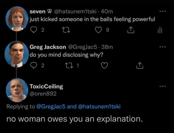The width and height of the screenshot is (174, 133).
Task: Open more menu on ToxicCeiling's tweet
Action: (163, 86)
